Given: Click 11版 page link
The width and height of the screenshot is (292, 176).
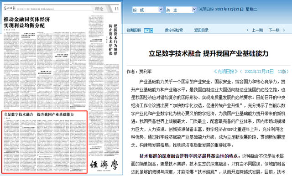Looking at the screenshot, I should [x=282, y=72].
